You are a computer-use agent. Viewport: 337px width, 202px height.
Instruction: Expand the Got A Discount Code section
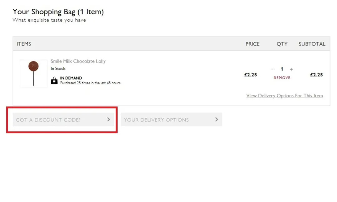pos(63,120)
